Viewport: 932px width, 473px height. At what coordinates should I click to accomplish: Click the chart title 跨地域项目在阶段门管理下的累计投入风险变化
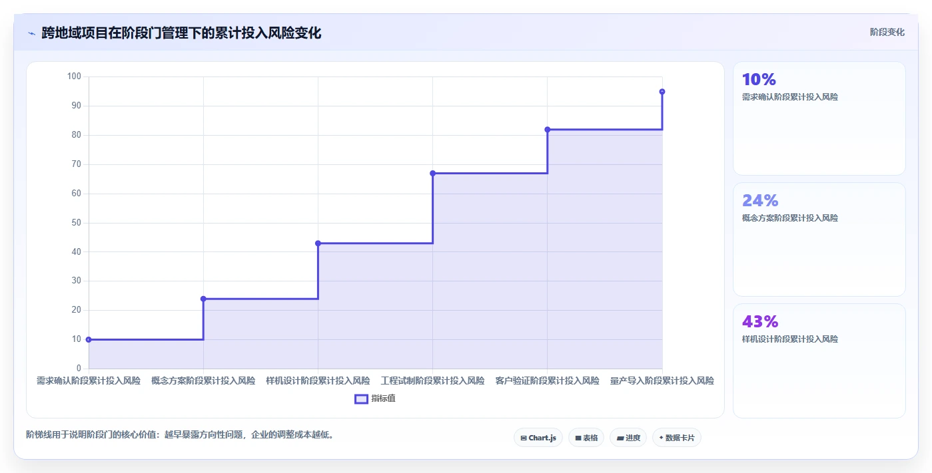pos(181,33)
